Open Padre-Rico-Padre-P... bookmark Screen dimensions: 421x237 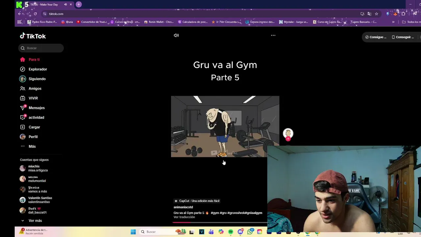click(x=42, y=22)
